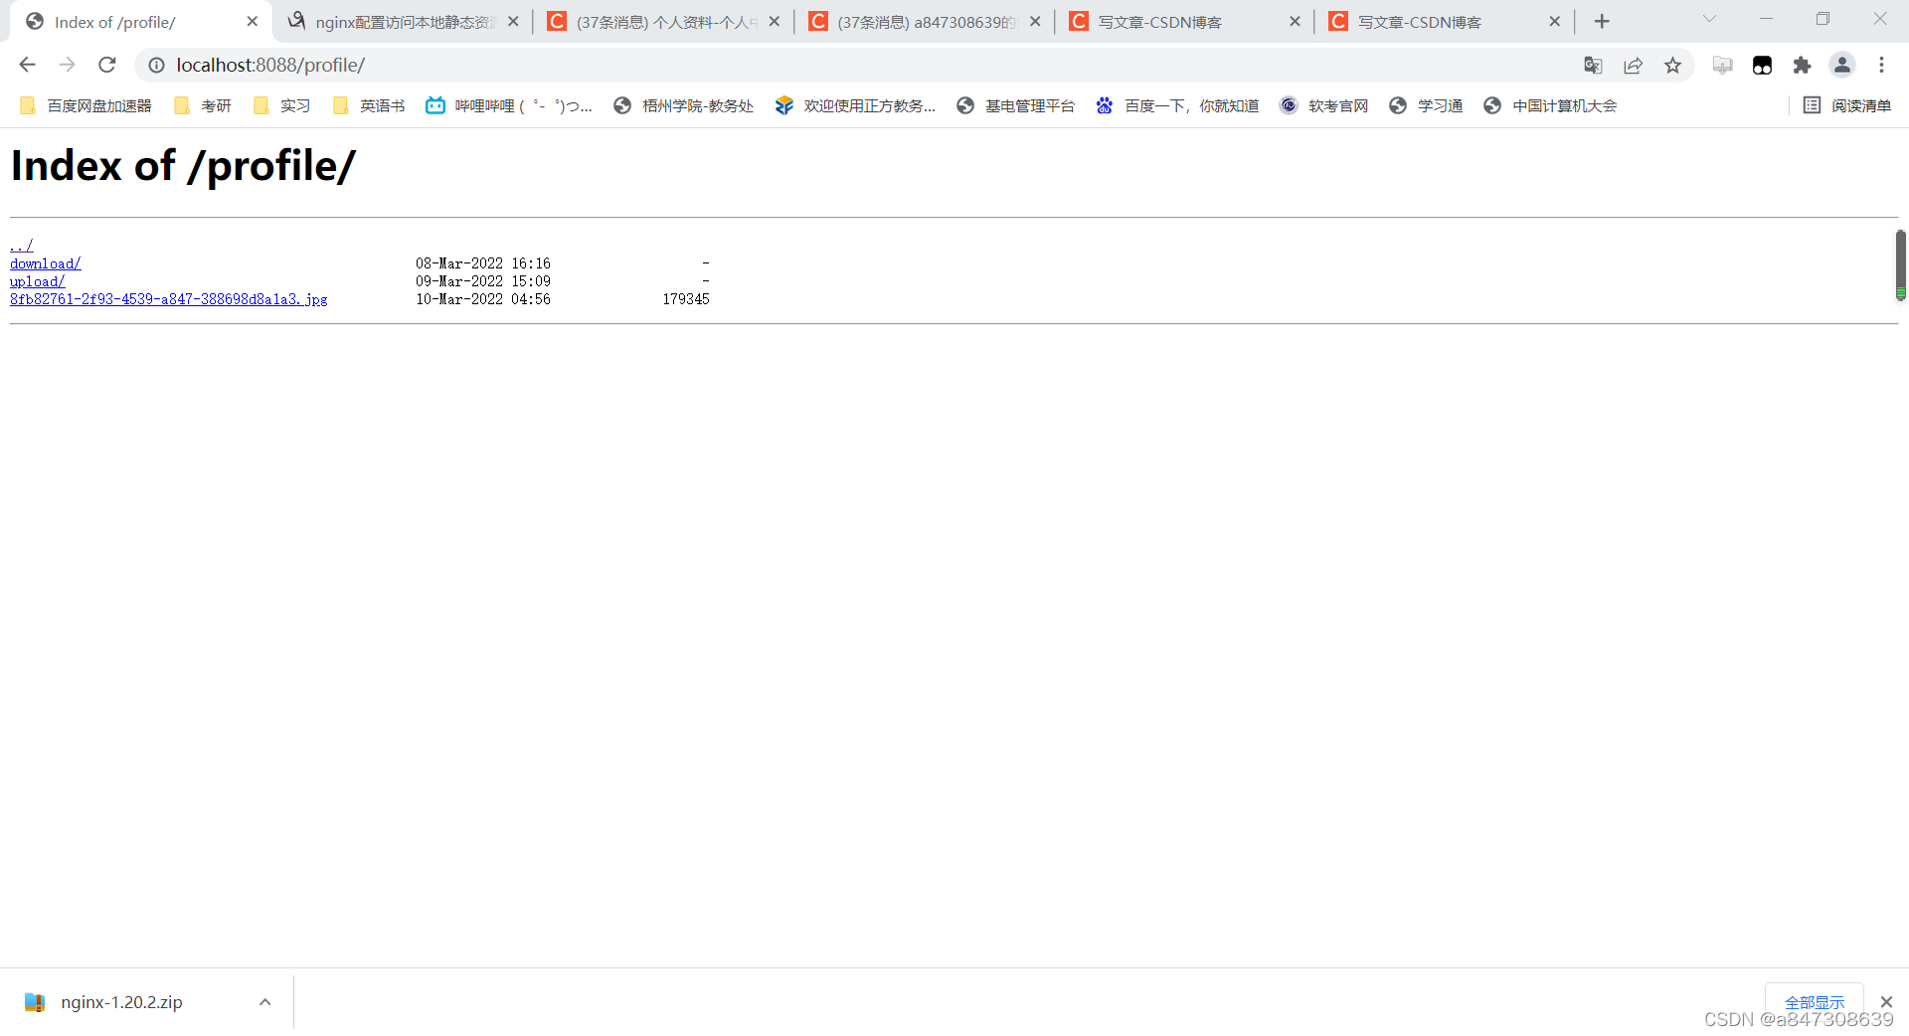The image size is (1909, 1036).
Task: Reload the current page
Action: (x=107, y=65)
